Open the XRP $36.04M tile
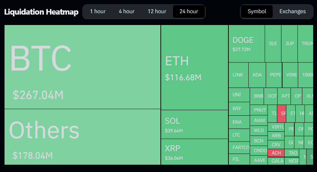The height and width of the screenshot is (172, 317). click(195, 152)
